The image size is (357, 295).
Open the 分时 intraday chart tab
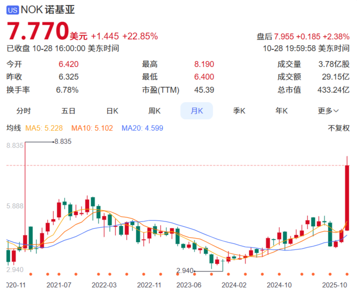tap(23, 111)
